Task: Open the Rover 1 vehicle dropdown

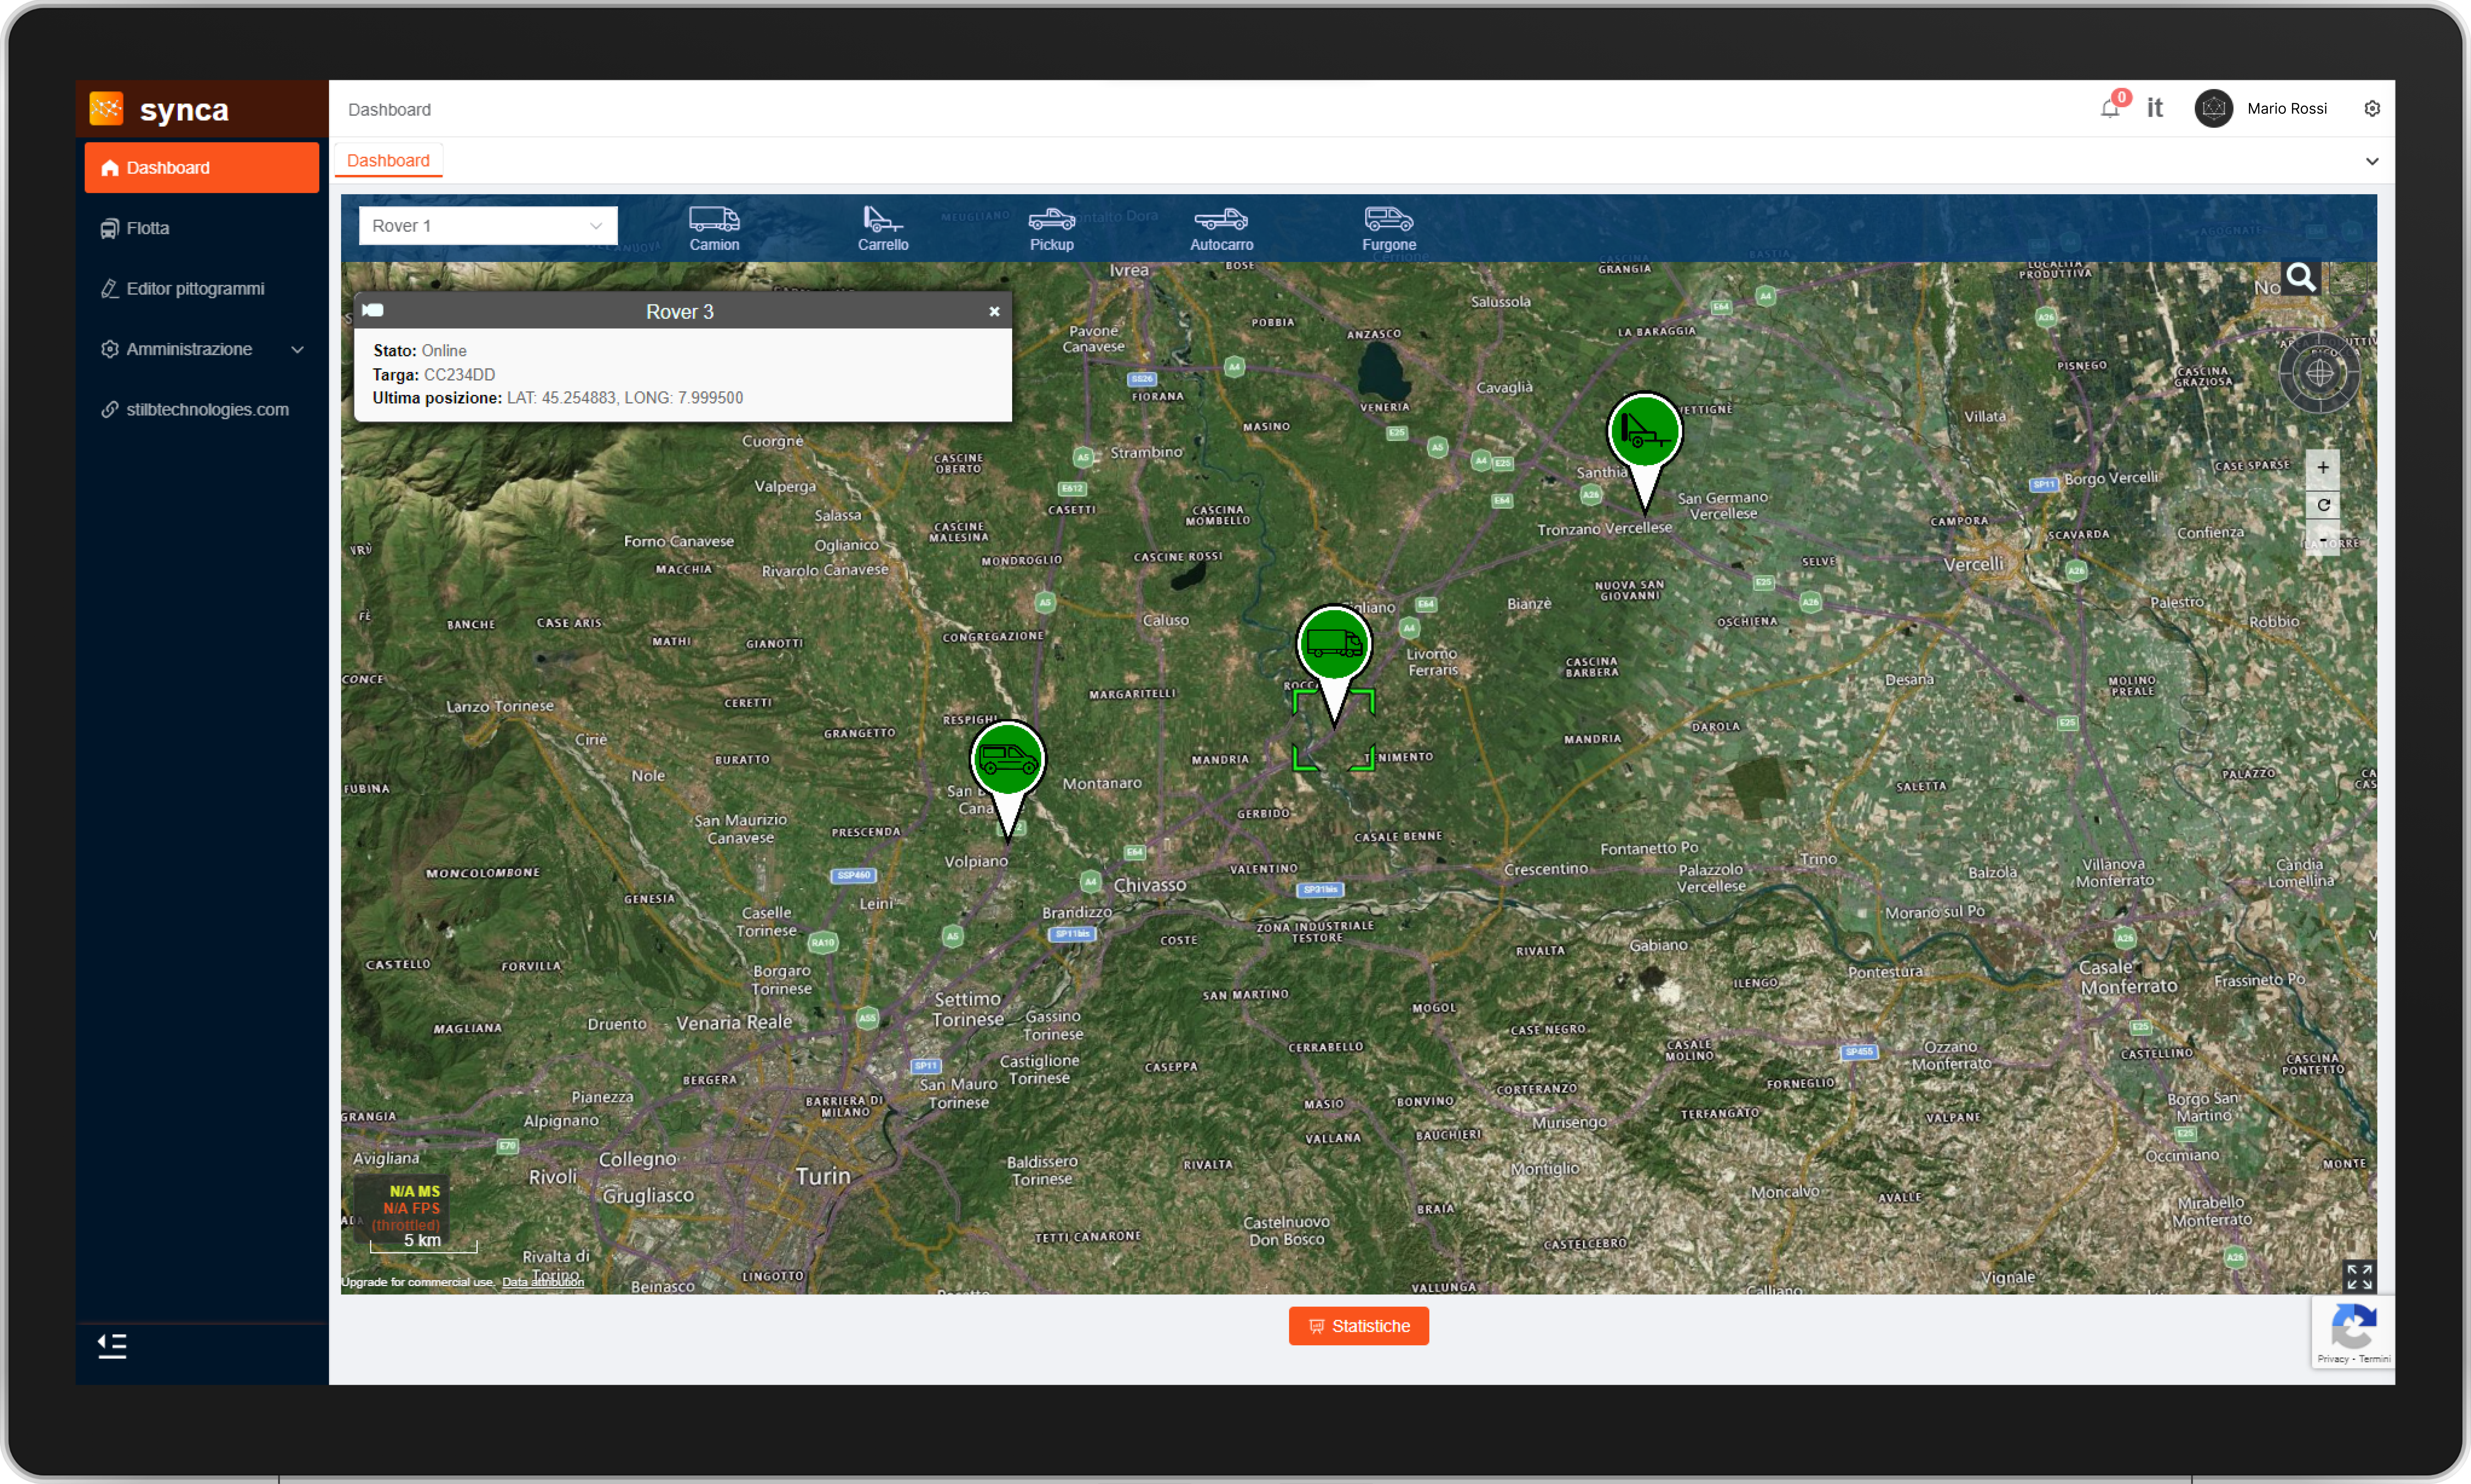Action: pyautogui.click(x=488, y=226)
